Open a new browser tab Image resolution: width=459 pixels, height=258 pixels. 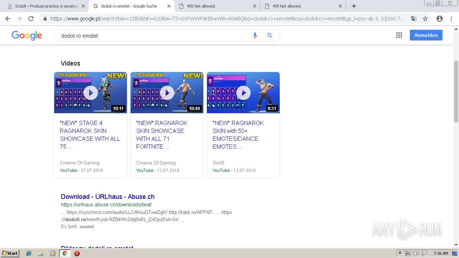tap(354, 6)
